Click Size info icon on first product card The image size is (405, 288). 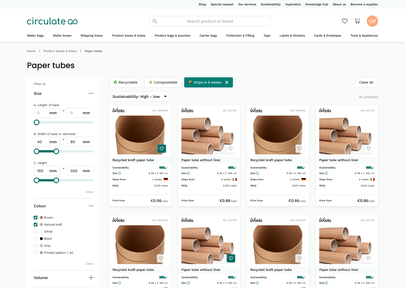pyautogui.click(x=120, y=173)
